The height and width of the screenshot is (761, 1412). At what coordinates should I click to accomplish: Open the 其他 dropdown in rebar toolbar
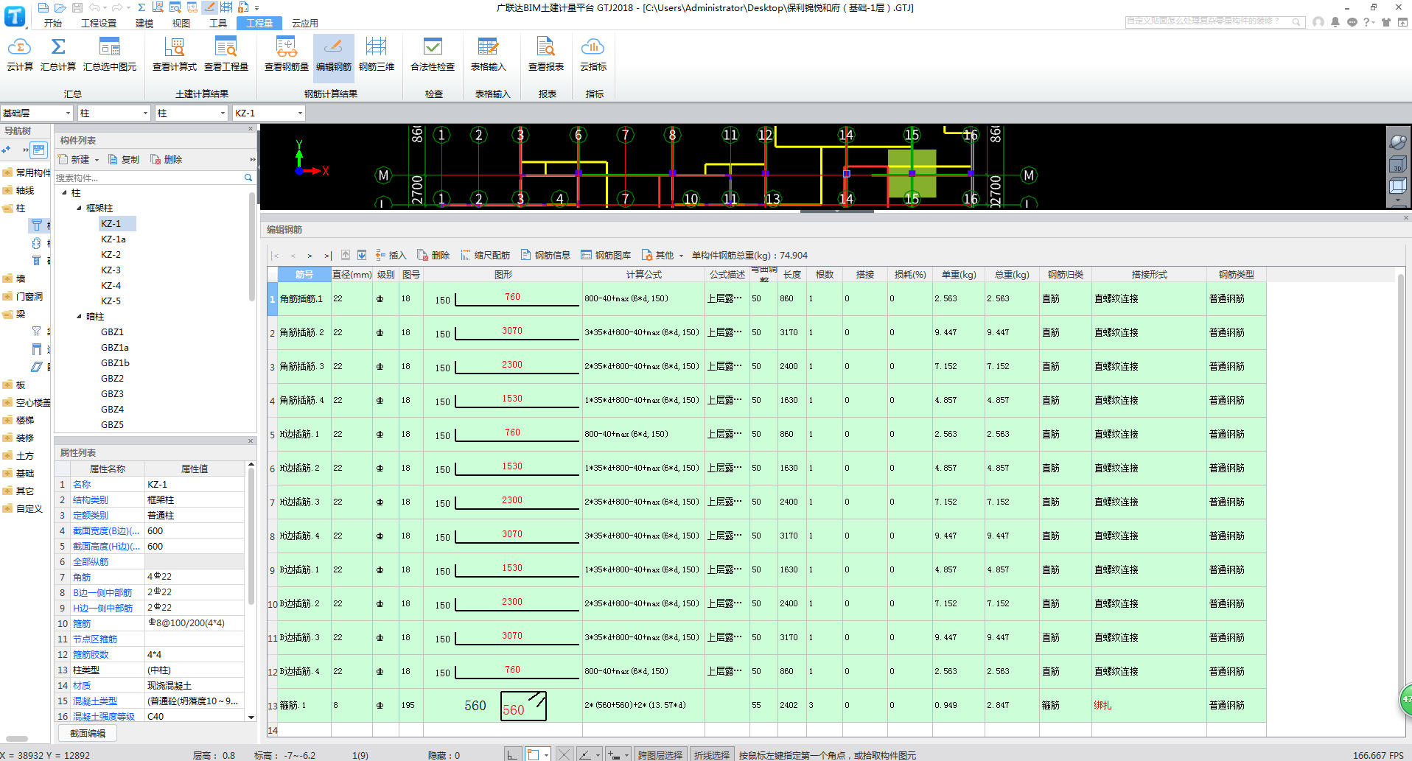(663, 255)
